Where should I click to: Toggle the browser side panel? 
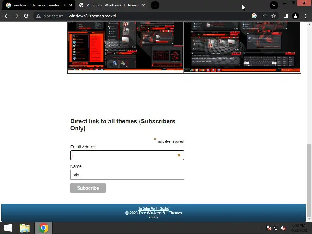pos(286,16)
